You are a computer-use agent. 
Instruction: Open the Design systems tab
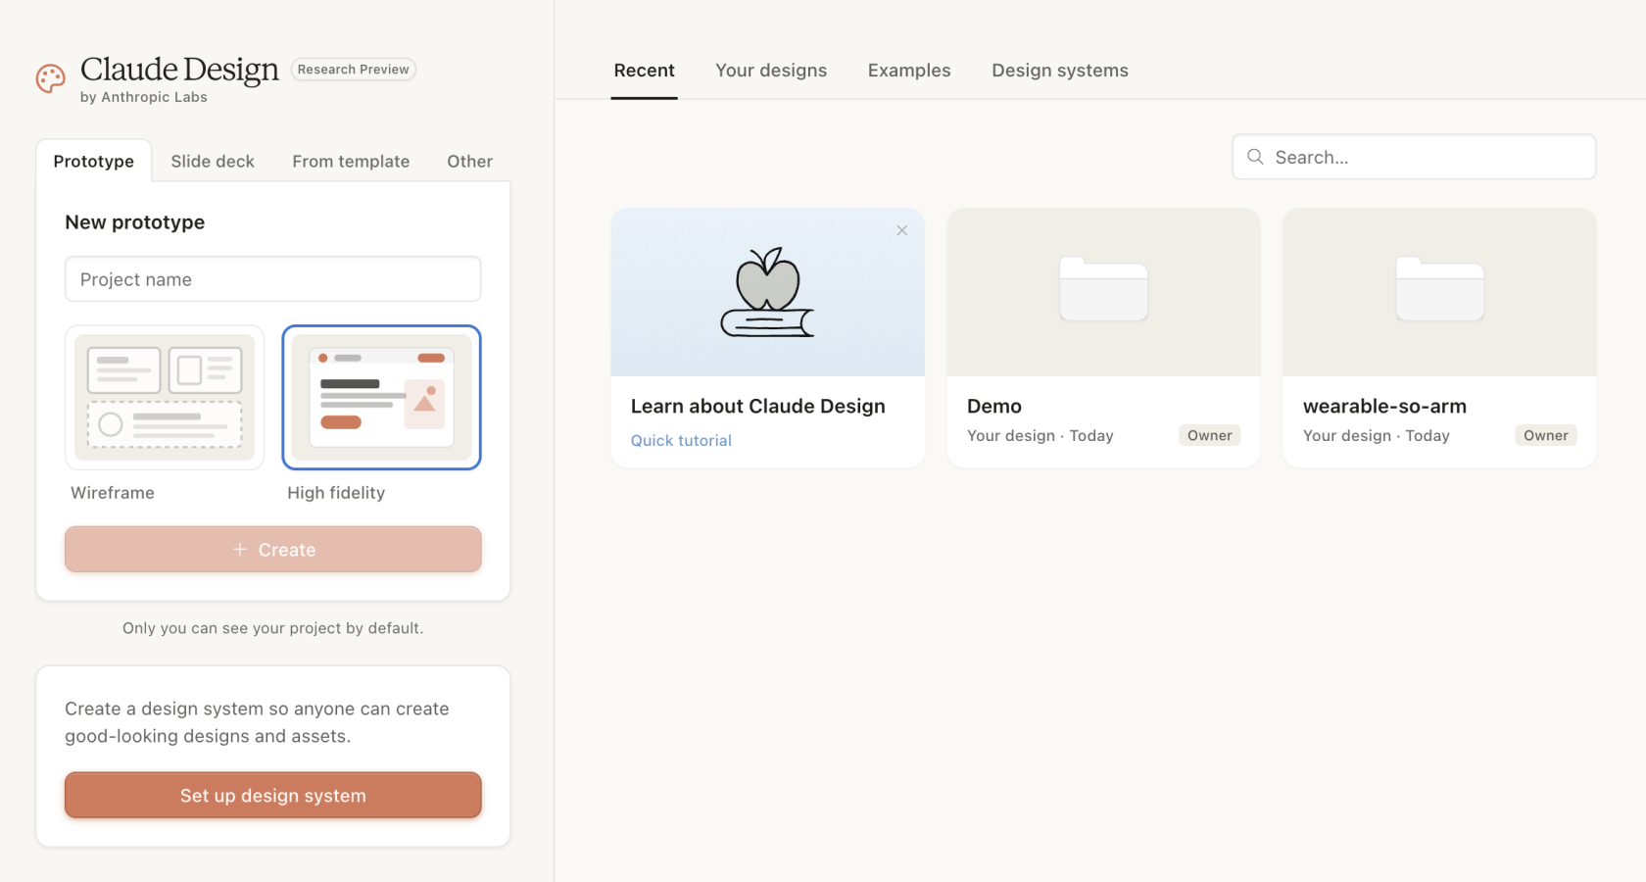1060,71
